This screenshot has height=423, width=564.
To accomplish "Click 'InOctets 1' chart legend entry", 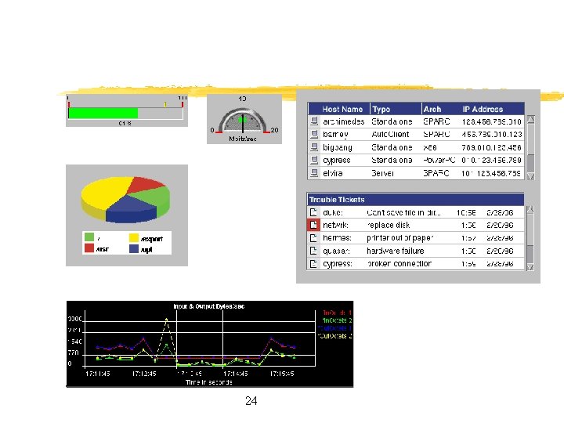I will 337,313.
